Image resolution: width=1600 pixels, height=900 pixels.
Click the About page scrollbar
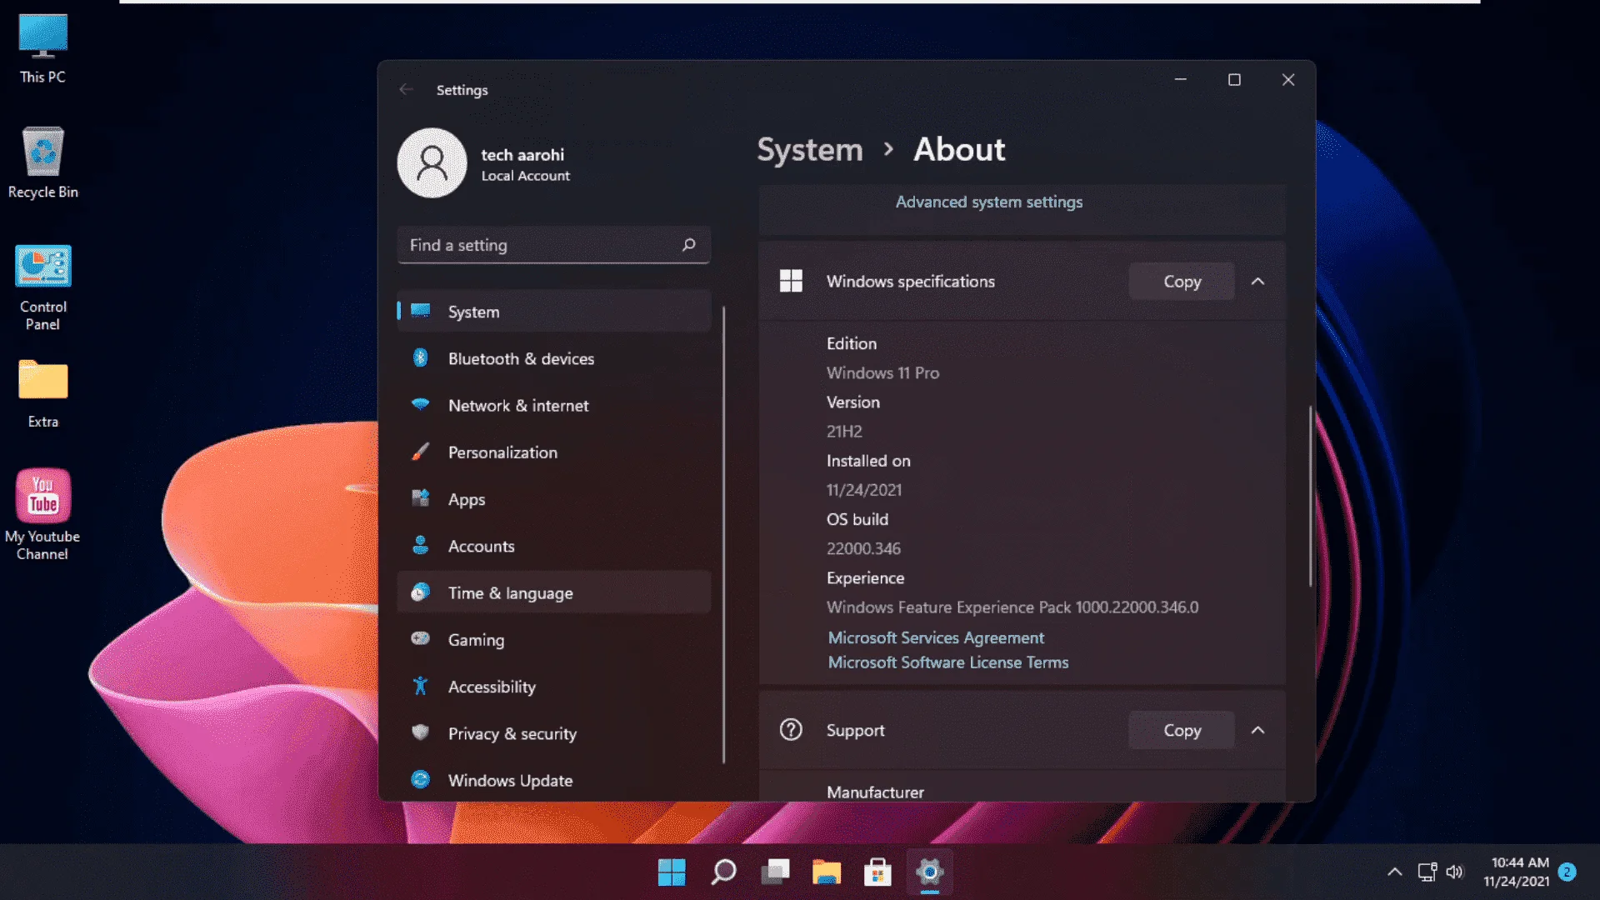click(x=1310, y=496)
